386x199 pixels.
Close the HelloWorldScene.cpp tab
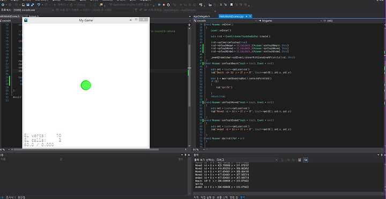coord(250,17)
